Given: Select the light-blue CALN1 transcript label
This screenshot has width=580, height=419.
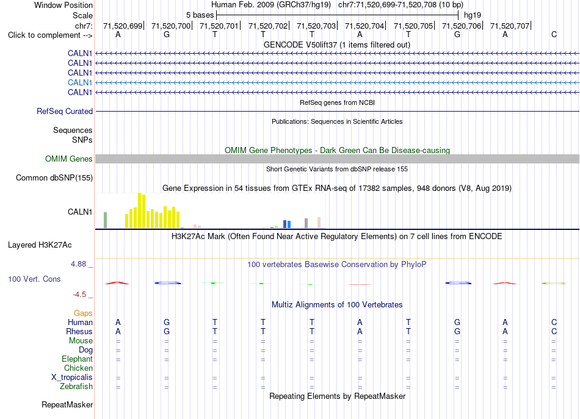Looking at the screenshot, I should pos(80,83).
